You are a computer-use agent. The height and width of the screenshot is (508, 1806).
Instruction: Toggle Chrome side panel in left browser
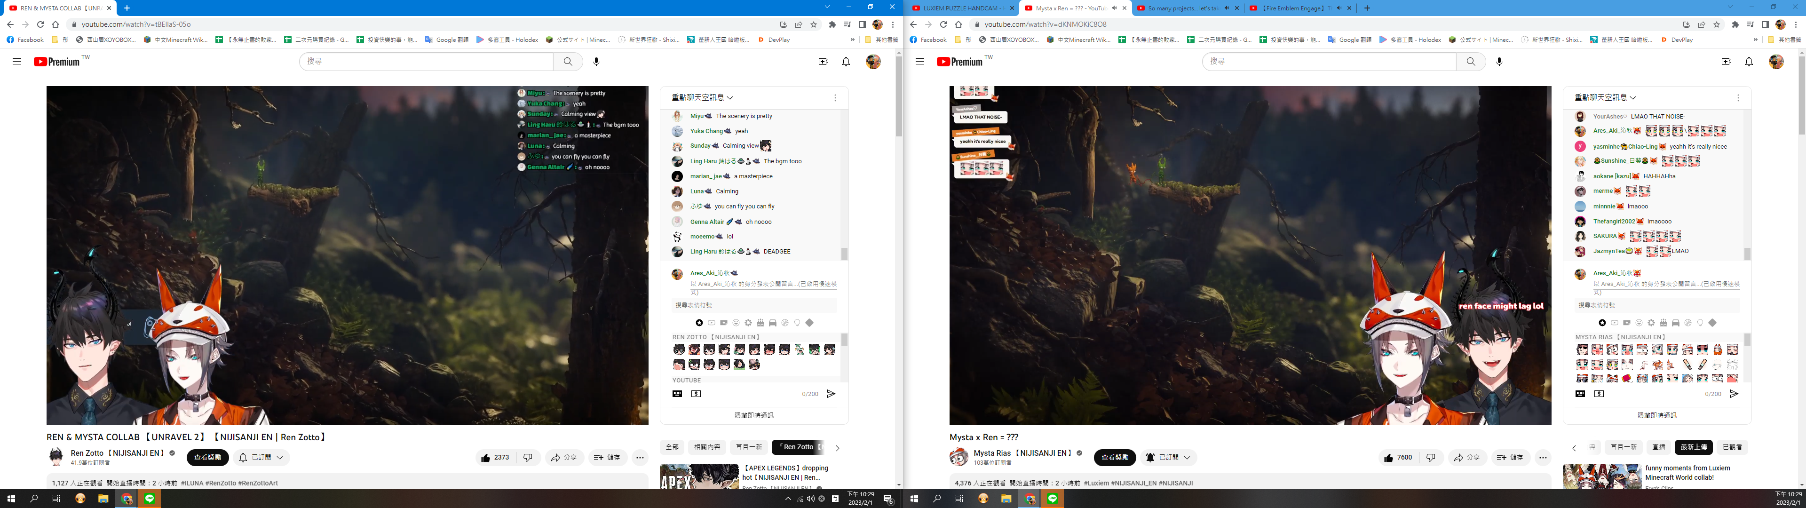click(862, 24)
